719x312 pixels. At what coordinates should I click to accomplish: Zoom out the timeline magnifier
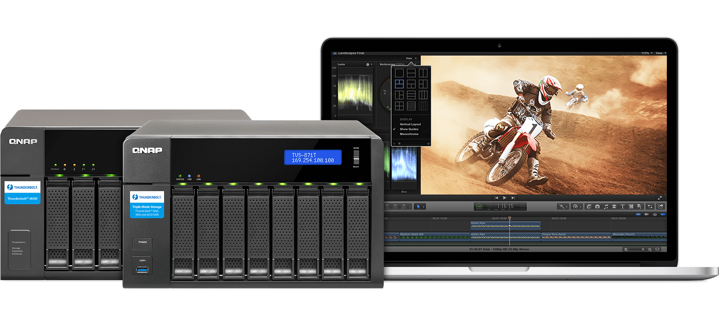click(626, 249)
